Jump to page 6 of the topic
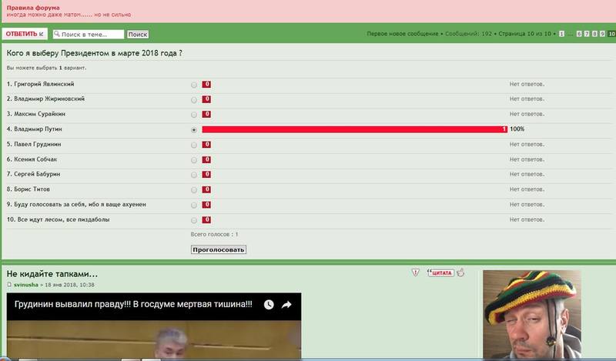Image resolution: width=616 pixels, height=361 pixels. pos(580,34)
